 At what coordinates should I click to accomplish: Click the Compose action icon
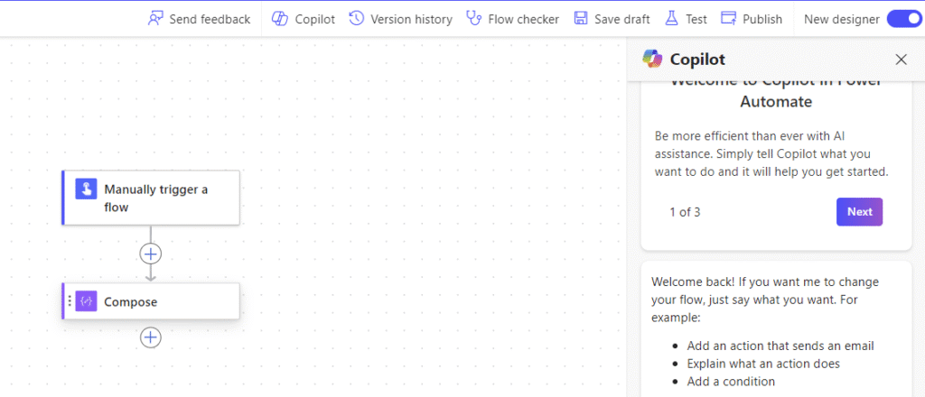pyautogui.click(x=86, y=301)
